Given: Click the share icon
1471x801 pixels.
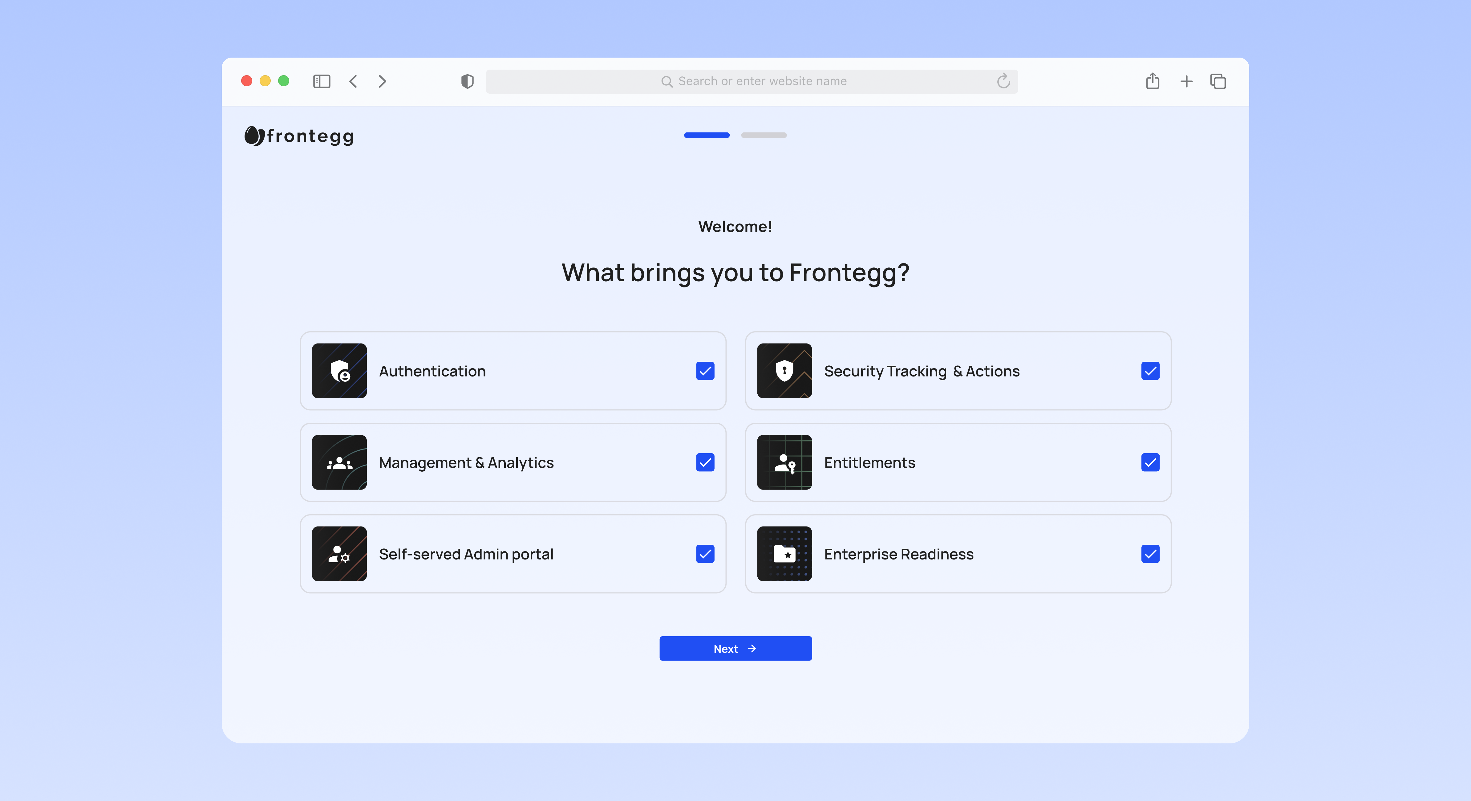Looking at the screenshot, I should pos(1152,81).
